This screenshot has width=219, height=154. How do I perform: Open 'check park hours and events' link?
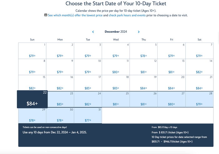click(127, 15)
